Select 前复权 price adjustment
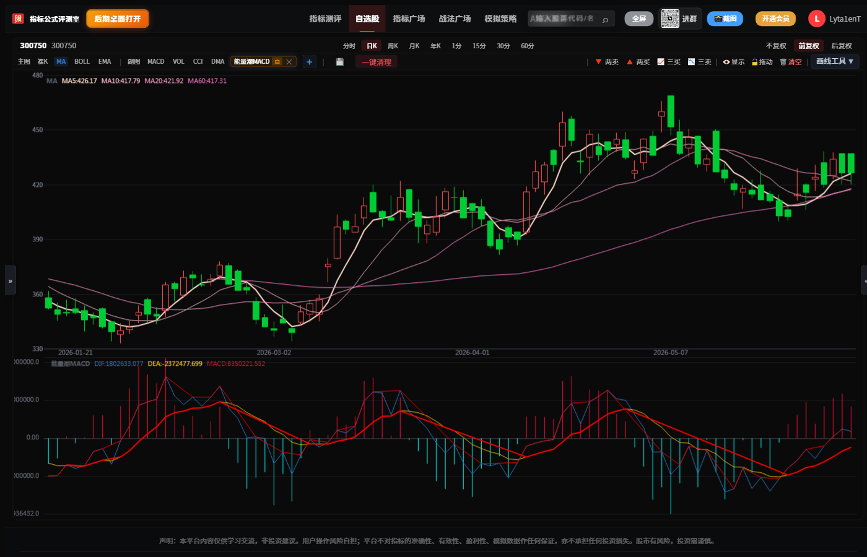Viewport: 867px width, 557px height. point(809,46)
